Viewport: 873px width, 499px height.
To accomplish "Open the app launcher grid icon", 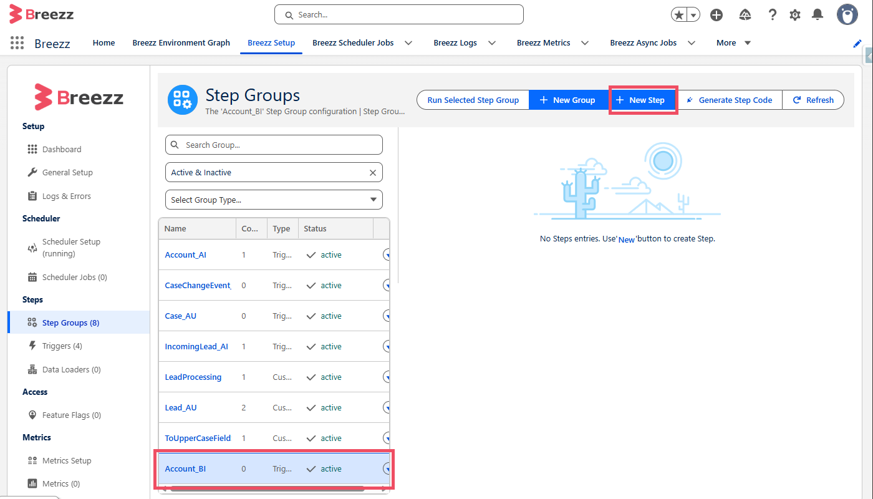I will point(17,42).
